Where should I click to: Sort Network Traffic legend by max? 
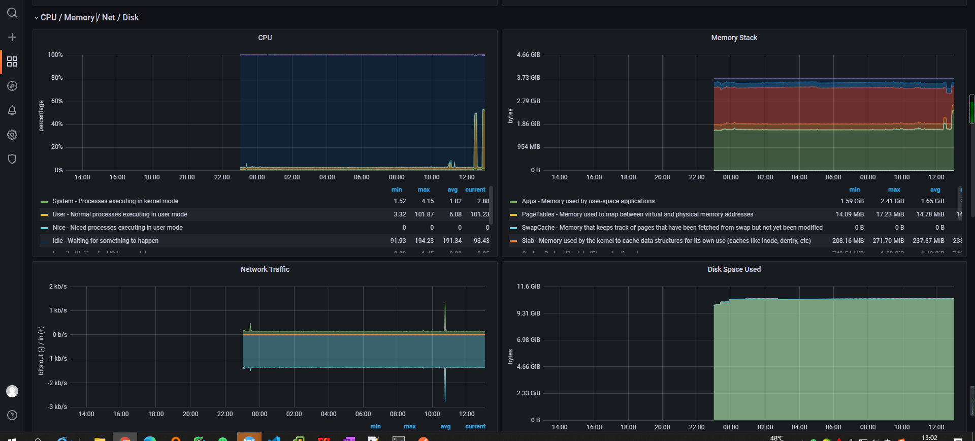point(410,426)
